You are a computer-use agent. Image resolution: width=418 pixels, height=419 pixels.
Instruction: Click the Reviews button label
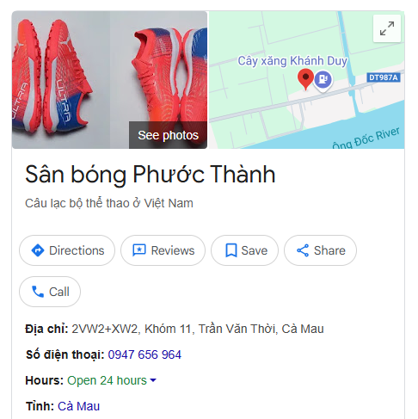[173, 250]
